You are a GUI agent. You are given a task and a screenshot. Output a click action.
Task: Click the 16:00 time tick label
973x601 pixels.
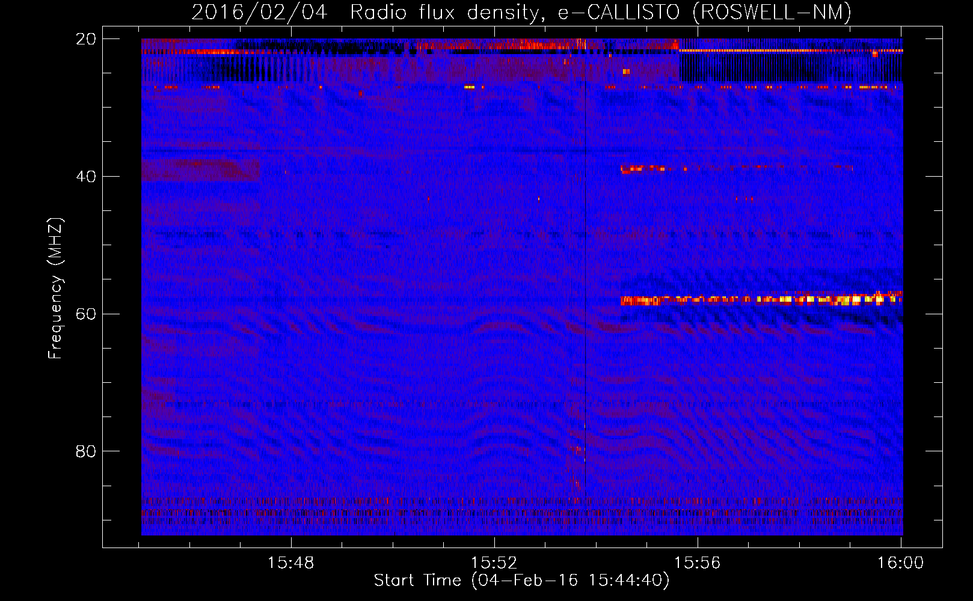point(900,563)
